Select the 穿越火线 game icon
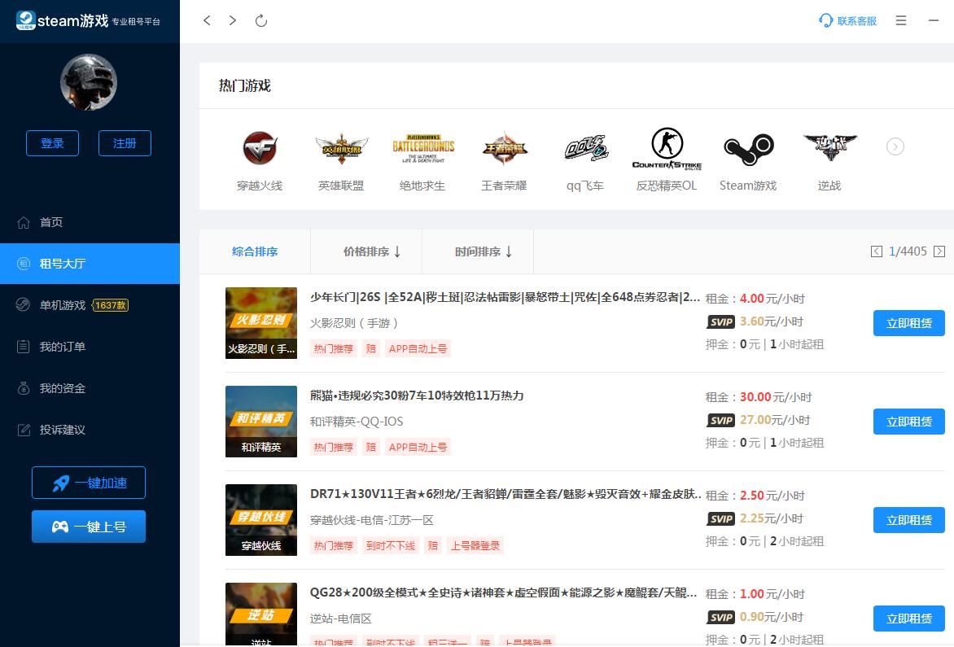The image size is (954, 647). 260,149
